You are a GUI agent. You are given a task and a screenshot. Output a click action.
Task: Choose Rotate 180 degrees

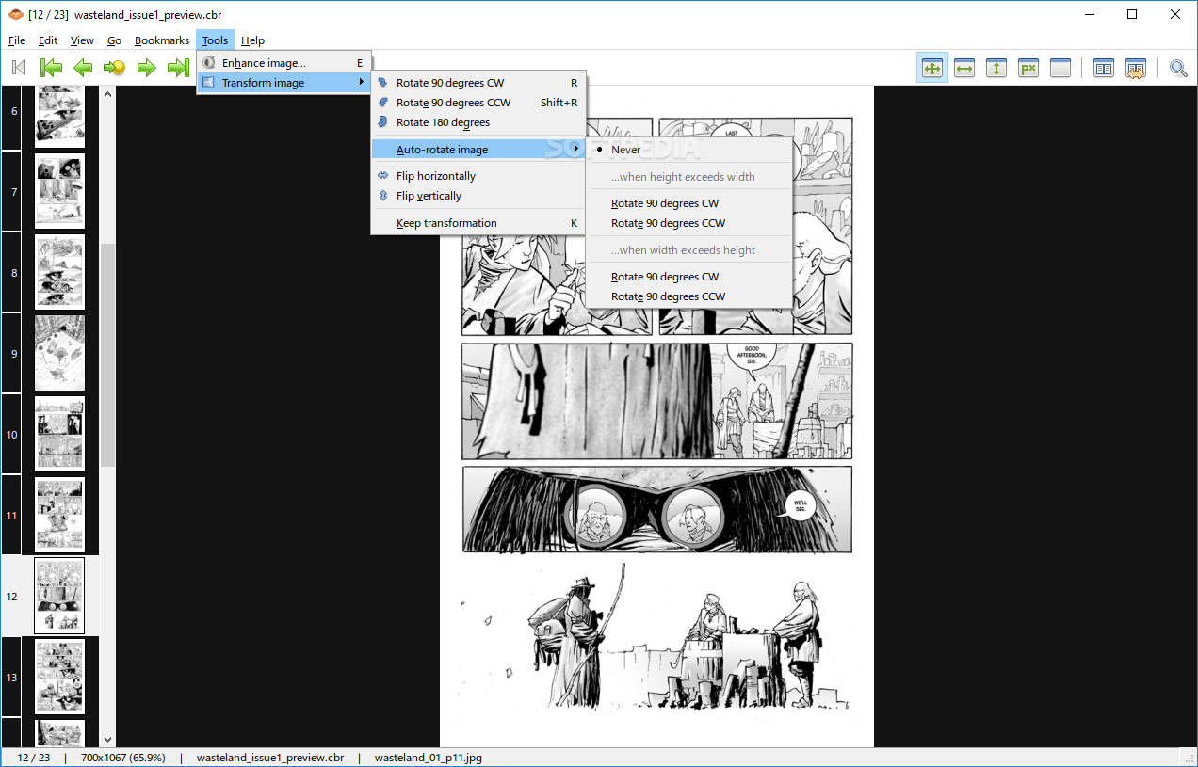tap(478, 122)
